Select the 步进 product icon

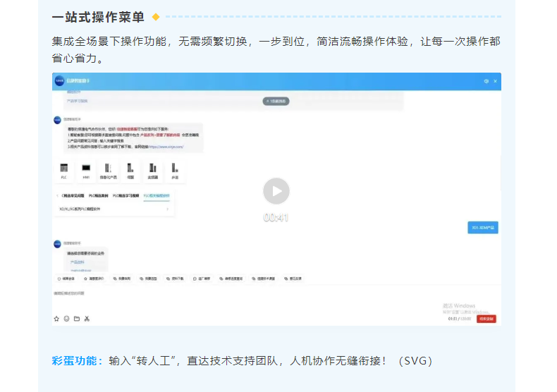174,169
